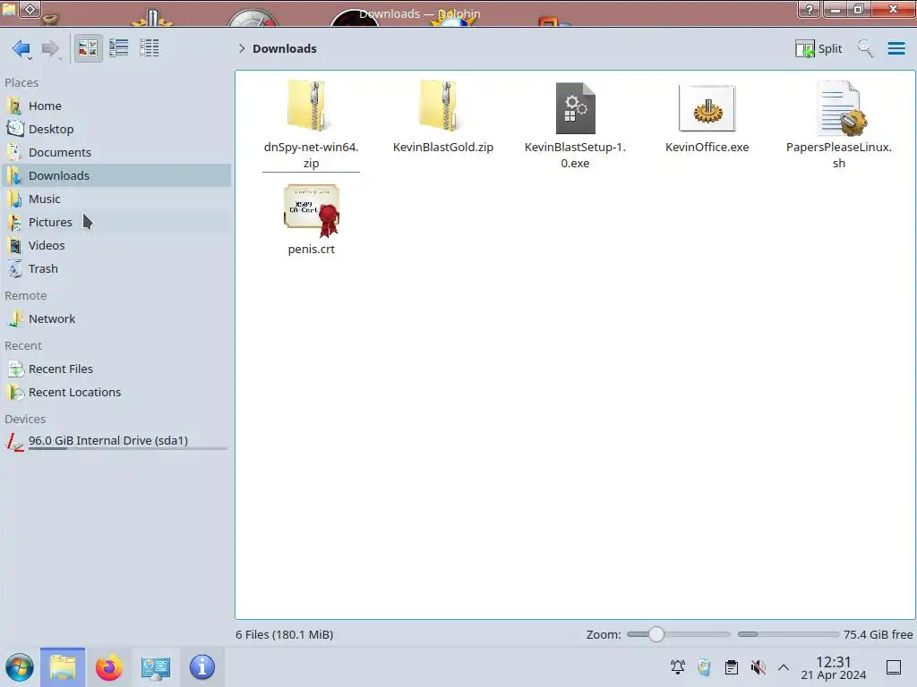Select 96.0 GiB Internal Drive (sda1)
The image size is (917, 687).
click(116, 441)
